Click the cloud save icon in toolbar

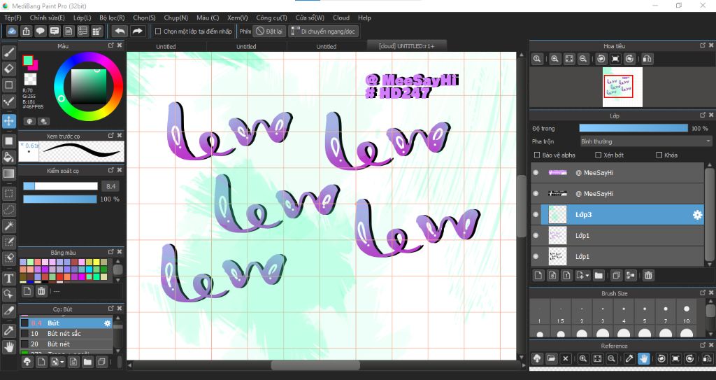[12, 31]
